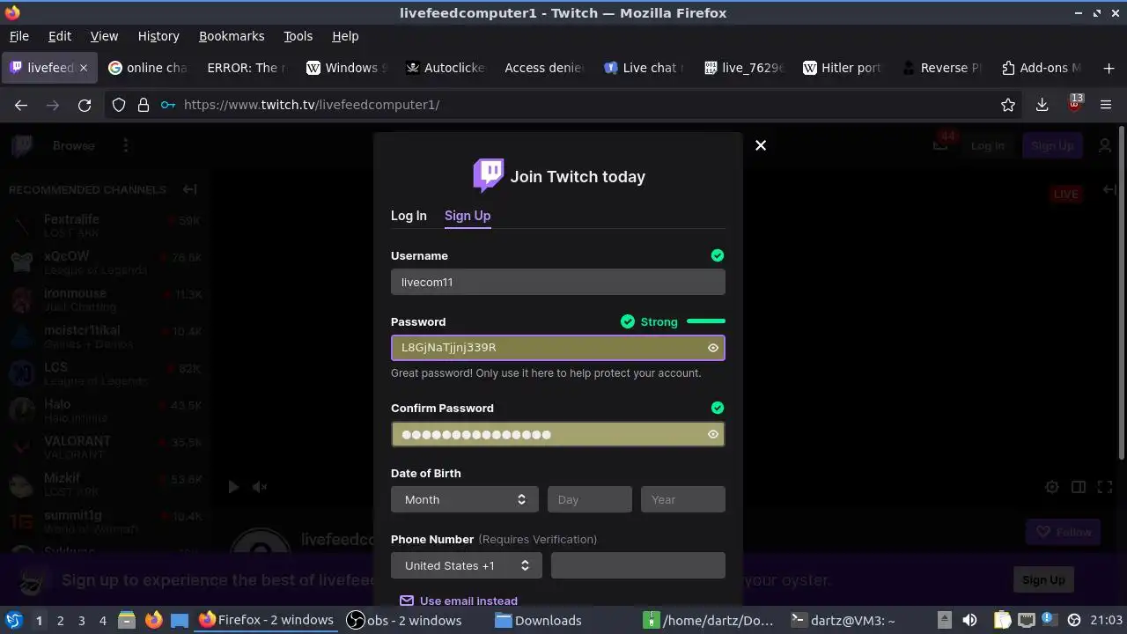Open the Month dropdown for date of birth

coord(465,499)
